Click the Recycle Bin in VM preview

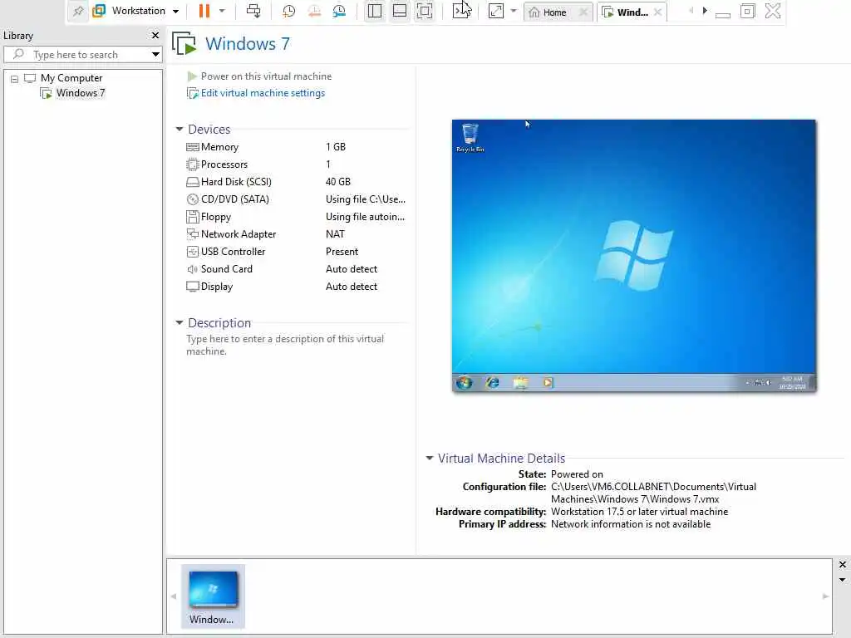[470, 138]
